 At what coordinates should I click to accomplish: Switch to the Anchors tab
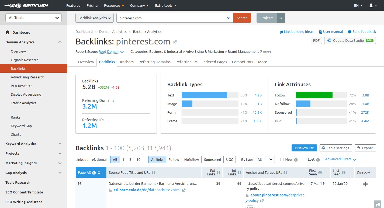pos(127,62)
